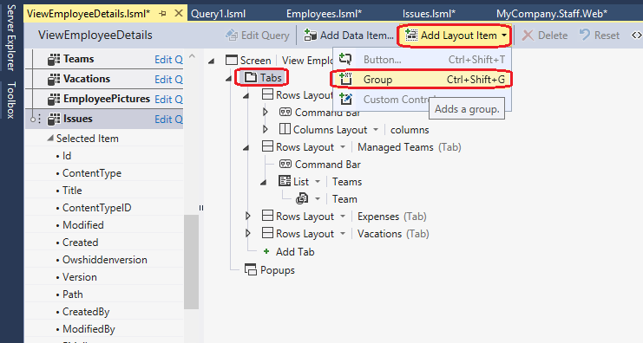Image resolution: width=643 pixels, height=343 pixels.
Task: Collapse the Managed Teams Rows Layout node
Action: [x=246, y=147]
